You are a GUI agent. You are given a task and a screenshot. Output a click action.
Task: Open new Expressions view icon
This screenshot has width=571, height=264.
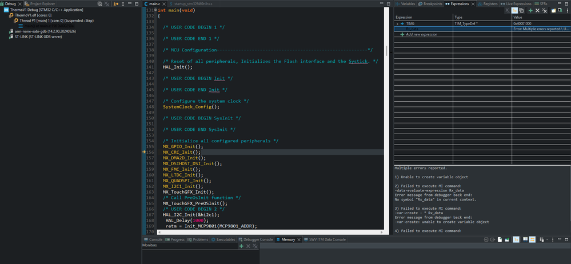point(553,10)
